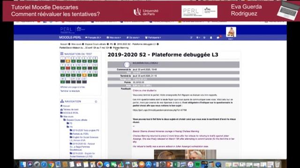Viewport: 300px width, 168px height.
Task: Open Google Chrome from the Dock
Action: (51, 164)
